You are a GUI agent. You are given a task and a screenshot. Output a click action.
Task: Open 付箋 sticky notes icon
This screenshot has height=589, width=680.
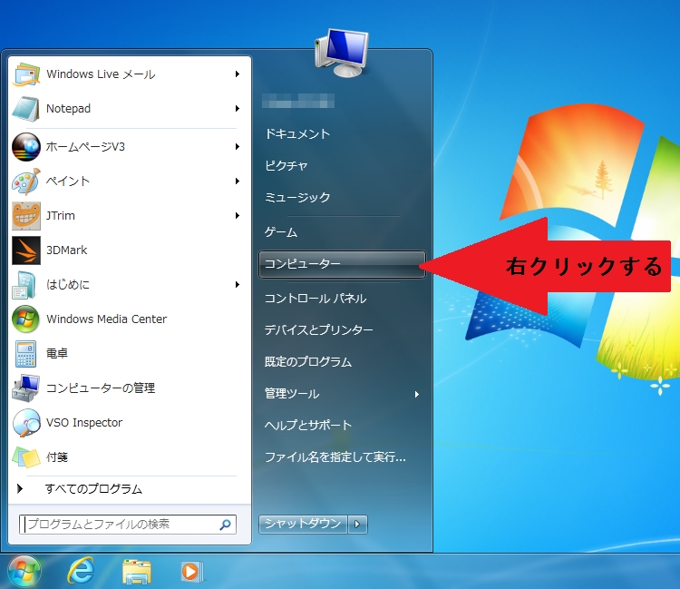[26, 456]
